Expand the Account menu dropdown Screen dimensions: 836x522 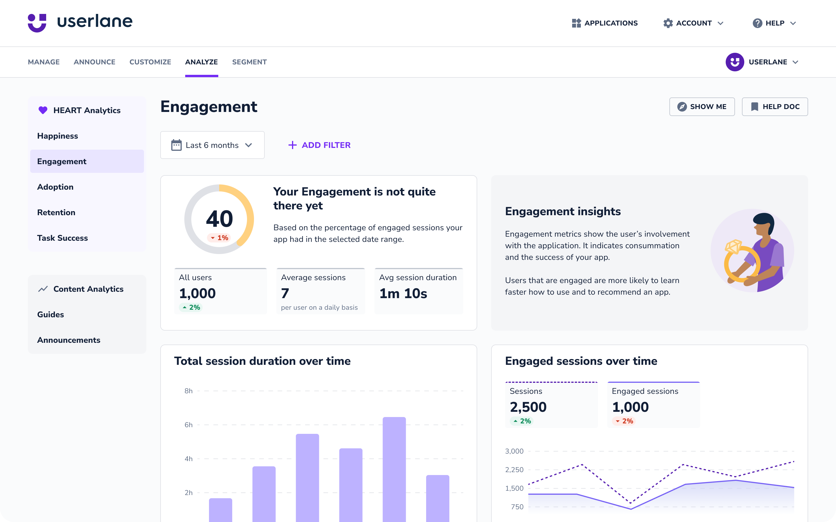(x=693, y=23)
